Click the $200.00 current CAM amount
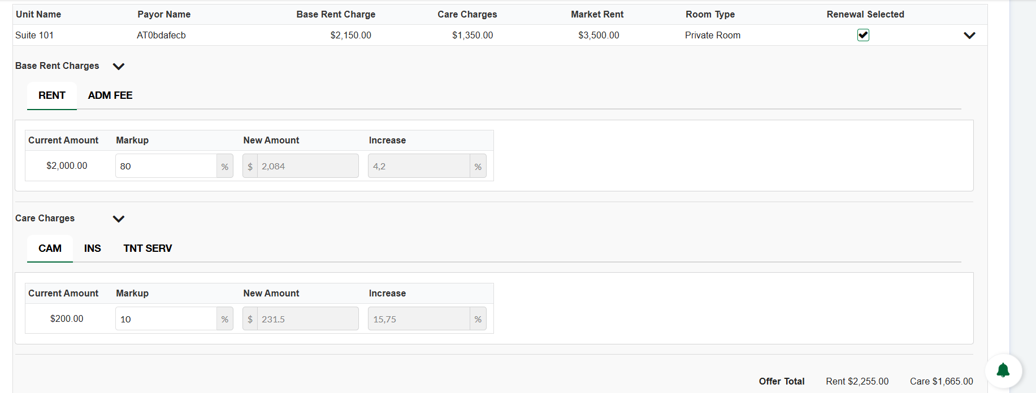The height and width of the screenshot is (393, 1036). (67, 318)
